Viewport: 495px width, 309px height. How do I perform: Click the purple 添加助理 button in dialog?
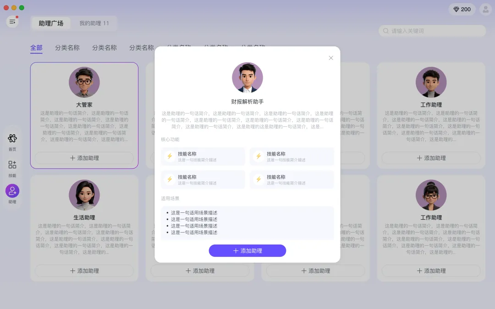(247, 251)
